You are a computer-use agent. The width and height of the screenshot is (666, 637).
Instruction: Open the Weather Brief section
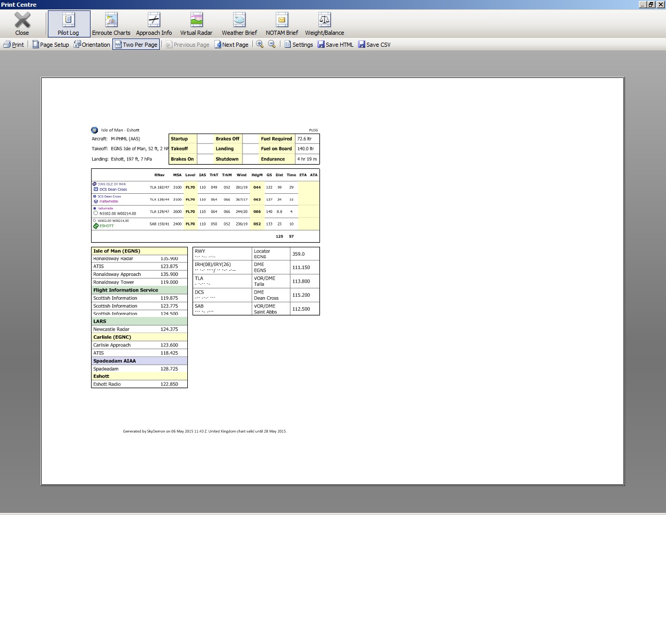tap(239, 24)
